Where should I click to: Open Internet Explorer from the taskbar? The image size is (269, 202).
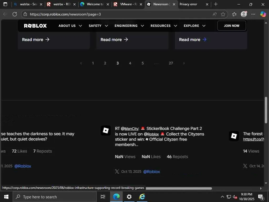(142, 197)
